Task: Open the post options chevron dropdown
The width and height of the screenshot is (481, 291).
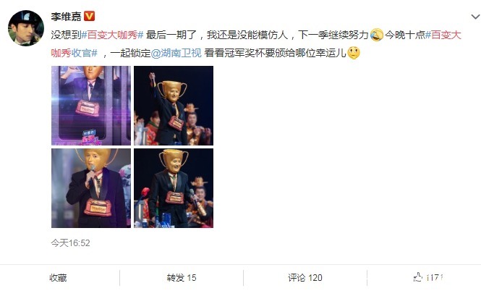Action: (476, 17)
